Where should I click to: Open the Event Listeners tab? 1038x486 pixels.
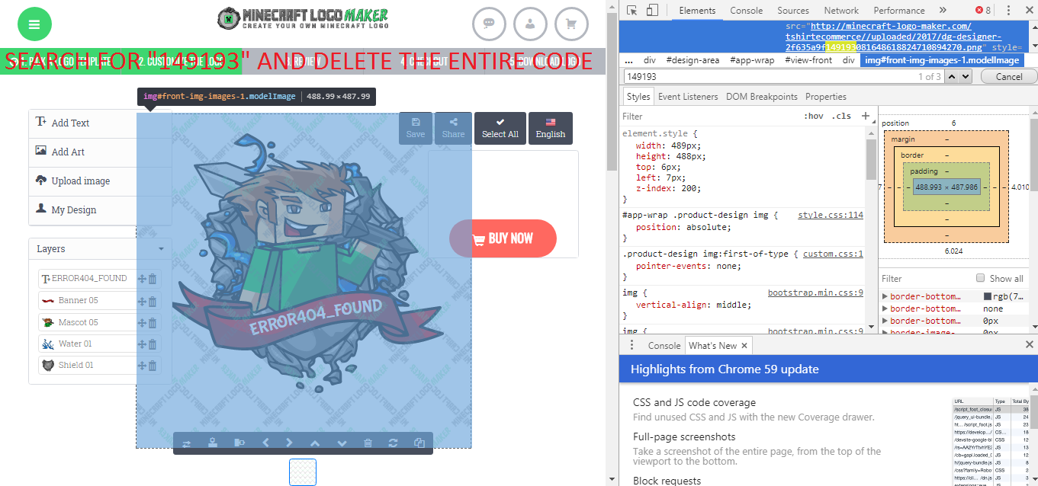point(688,97)
